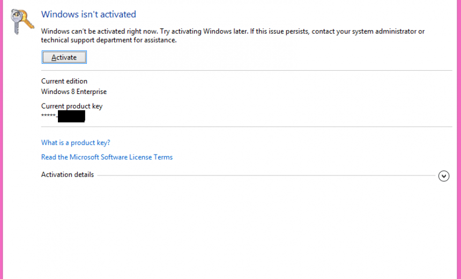The width and height of the screenshot is (461, 279).
Task: Click the masked asterisks of the key
Action: pyautogui.click(x=48, y=116)
